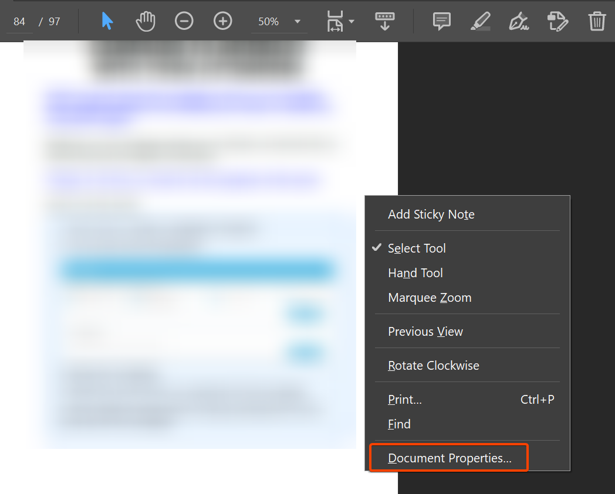Go back with Previous View menu entry
The width and height of the screenshot is (615, 494).
[425, 331]
